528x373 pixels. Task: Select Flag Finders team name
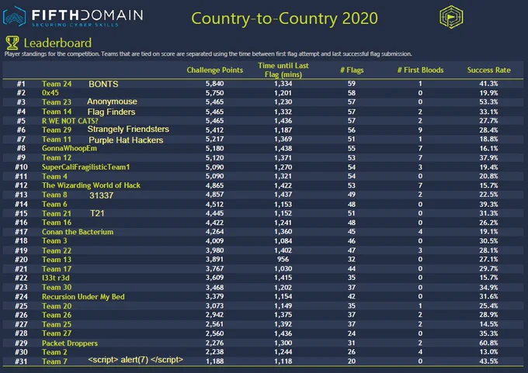(x=111, y=112)
